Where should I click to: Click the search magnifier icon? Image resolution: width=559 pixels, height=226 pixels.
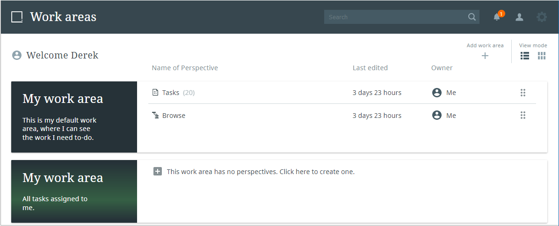(472, 17)
